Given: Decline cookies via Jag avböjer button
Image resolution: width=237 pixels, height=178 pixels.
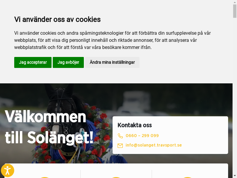Looking at the screenshot, I should (68, 62).
